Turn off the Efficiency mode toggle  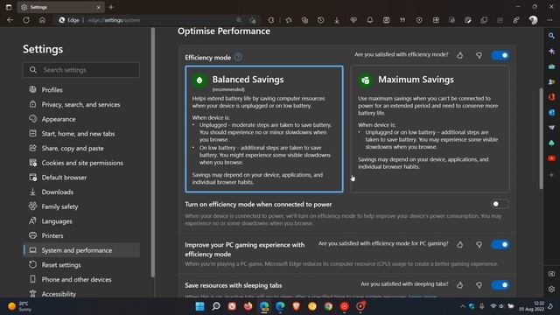(500, 55)
